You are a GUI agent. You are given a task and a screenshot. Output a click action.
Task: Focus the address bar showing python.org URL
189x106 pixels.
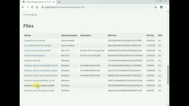coord(98,7)
